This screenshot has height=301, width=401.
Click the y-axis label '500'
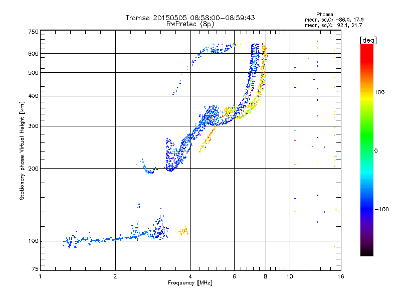[x=33, y=73]
